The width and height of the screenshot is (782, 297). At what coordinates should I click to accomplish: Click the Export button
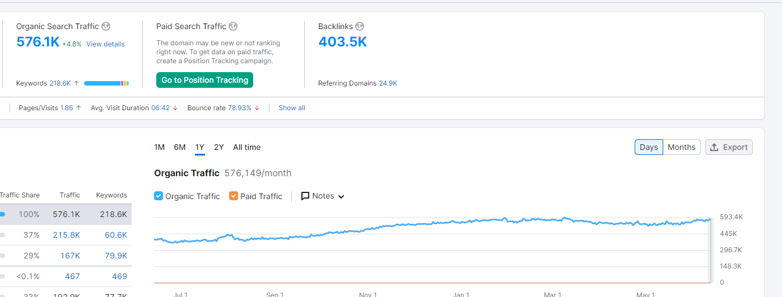(729, 147)
